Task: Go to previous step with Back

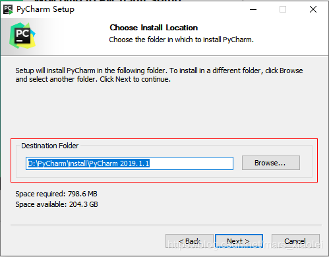Action: (189, 241)
